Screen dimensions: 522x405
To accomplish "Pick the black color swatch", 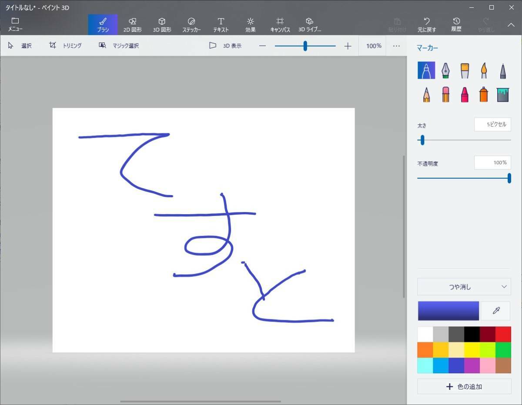I will [472, 334].
